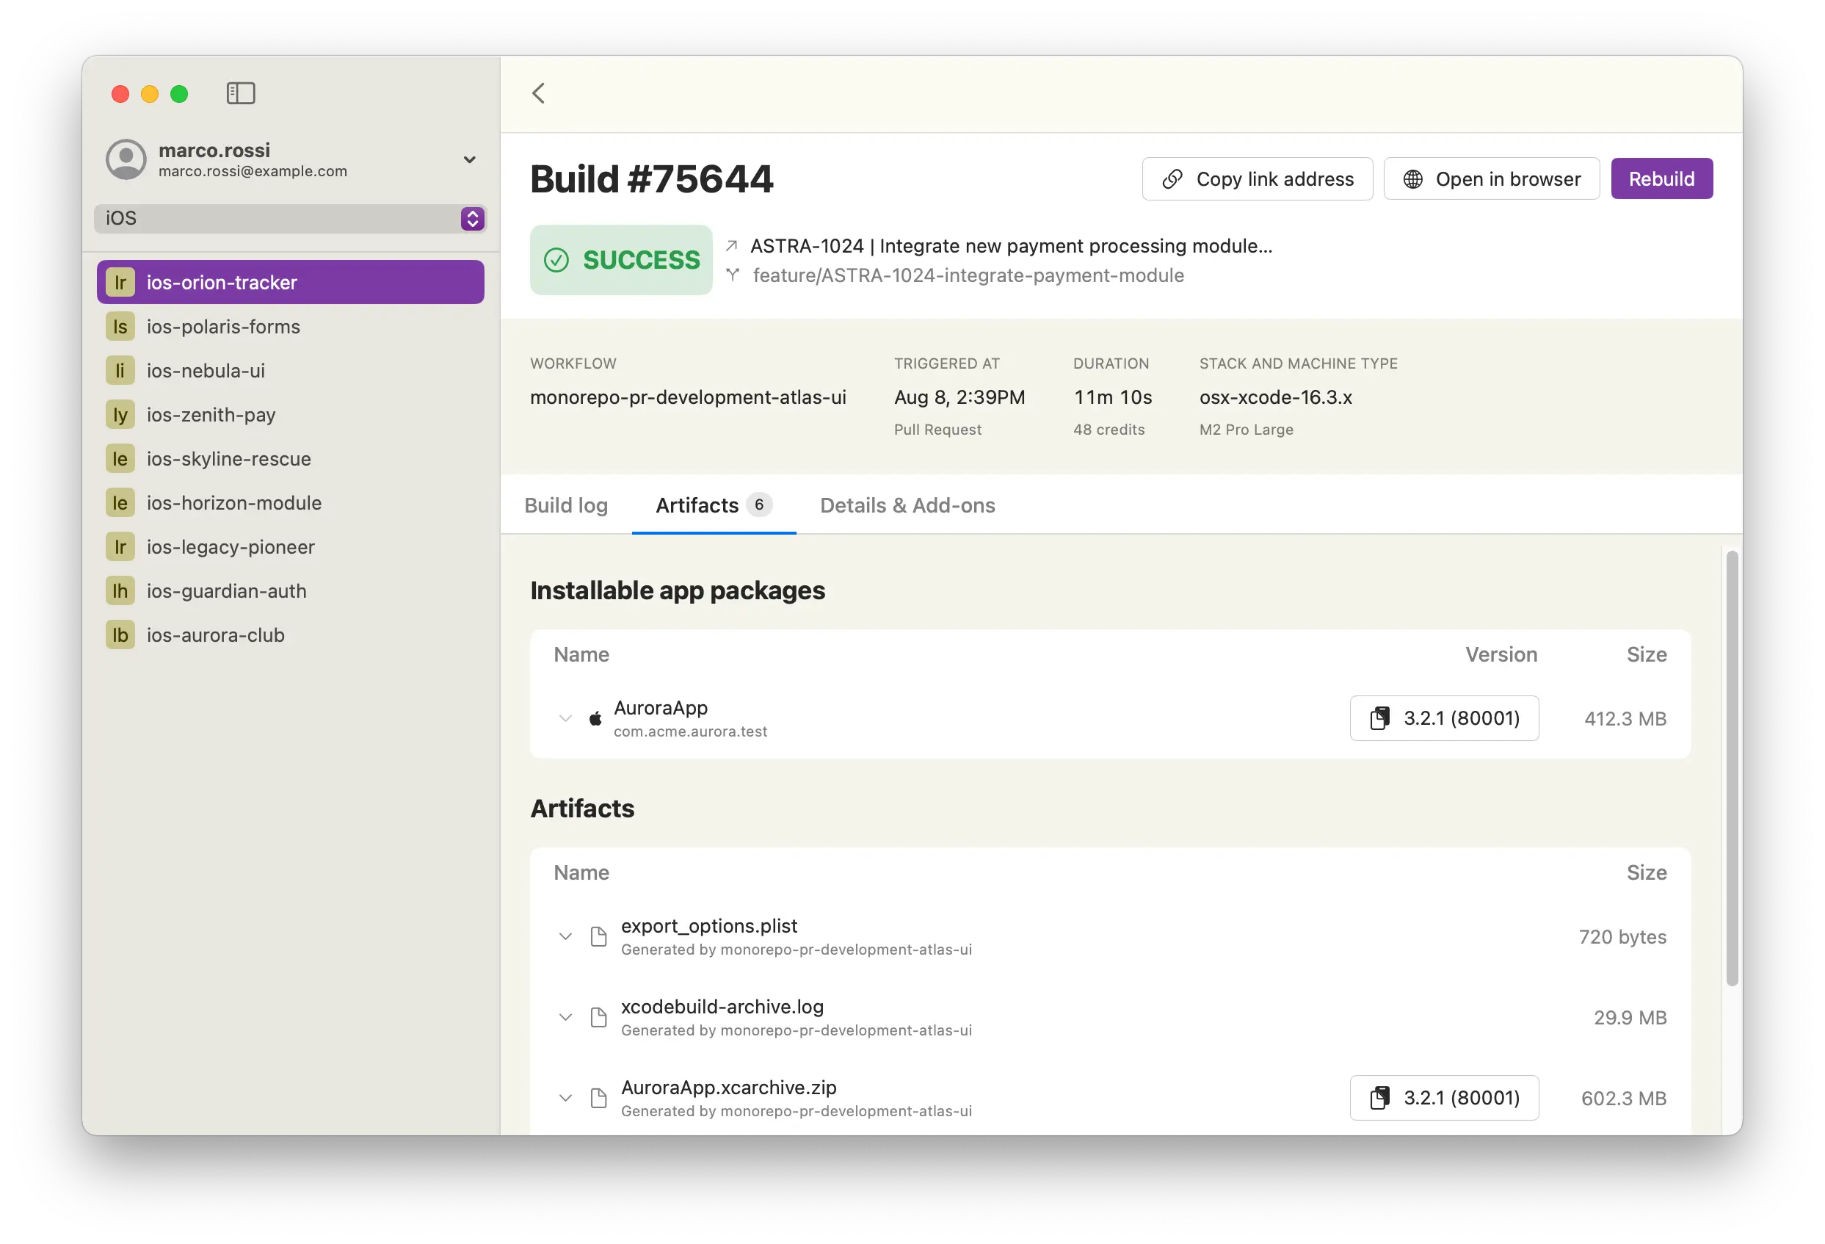
Task: Click the 412.3 MB size value
Action: pos(1625,719)
